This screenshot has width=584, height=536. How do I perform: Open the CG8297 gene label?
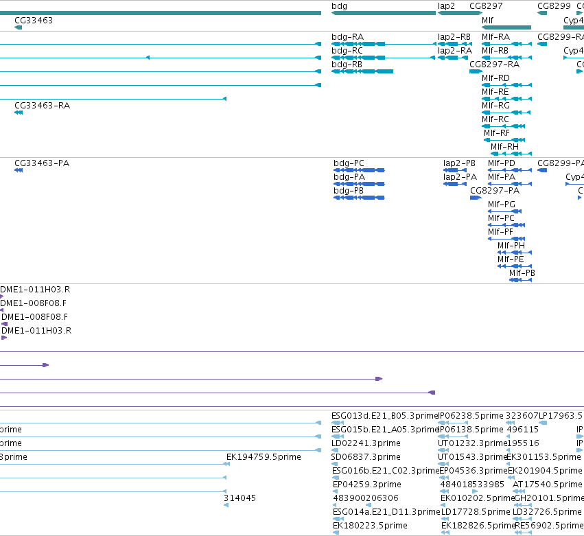486,6
